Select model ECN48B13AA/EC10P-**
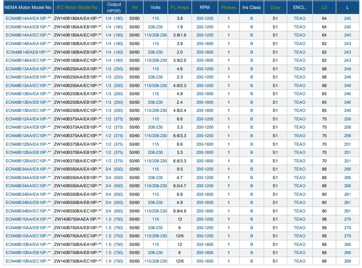 28,85
